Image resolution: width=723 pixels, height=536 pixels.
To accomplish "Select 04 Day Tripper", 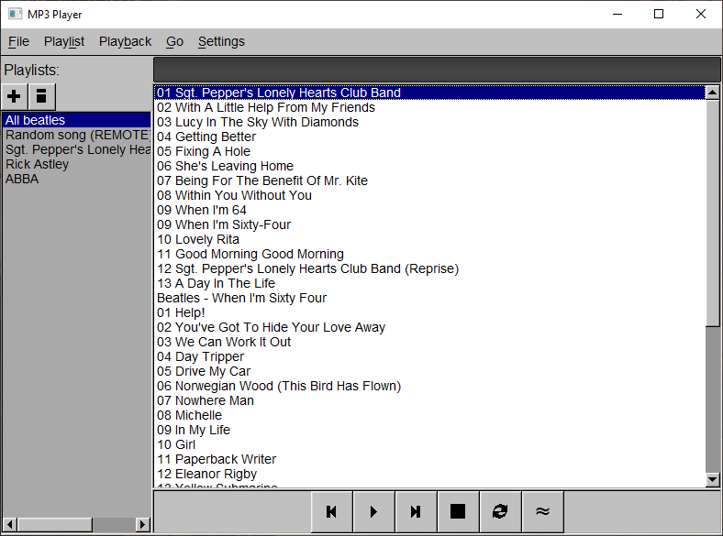I will [x=429, y=357].
